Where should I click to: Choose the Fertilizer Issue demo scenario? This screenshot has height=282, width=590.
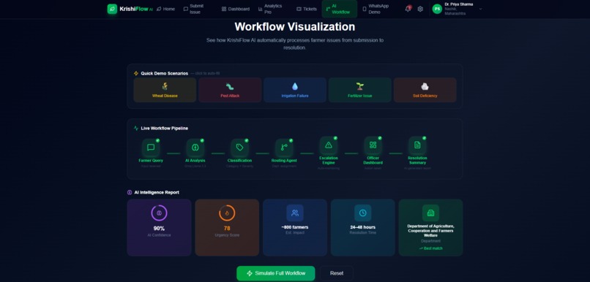click(x=360, y=90)
